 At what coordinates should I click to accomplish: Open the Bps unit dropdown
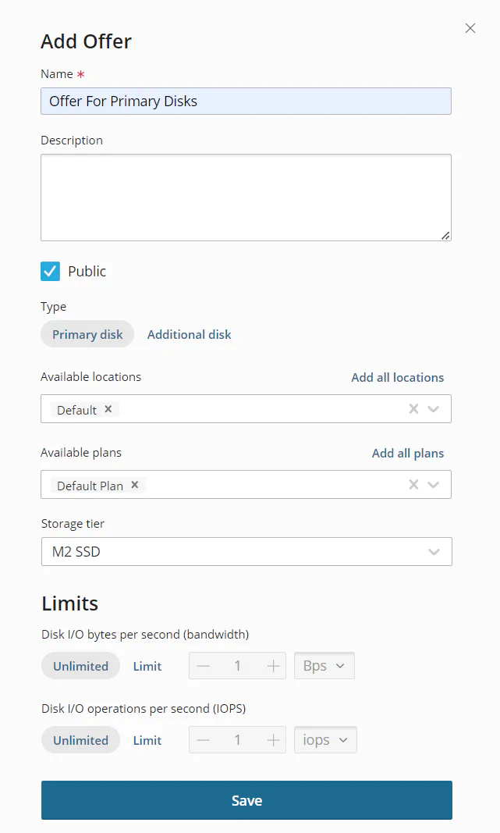(x=324, y=665)
